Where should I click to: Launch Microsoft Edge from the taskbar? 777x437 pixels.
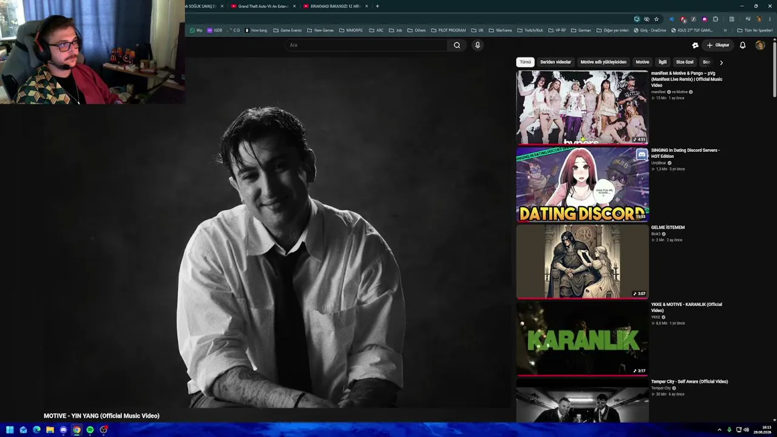(36, 430)
